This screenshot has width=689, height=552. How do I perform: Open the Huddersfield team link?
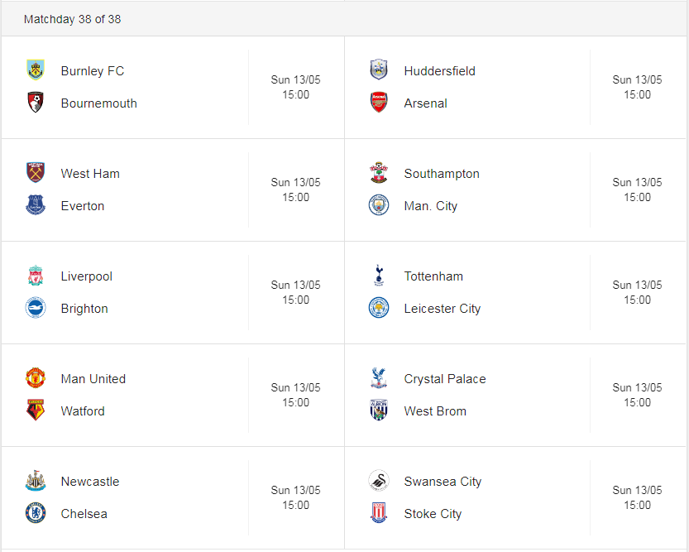click(439, 70)
